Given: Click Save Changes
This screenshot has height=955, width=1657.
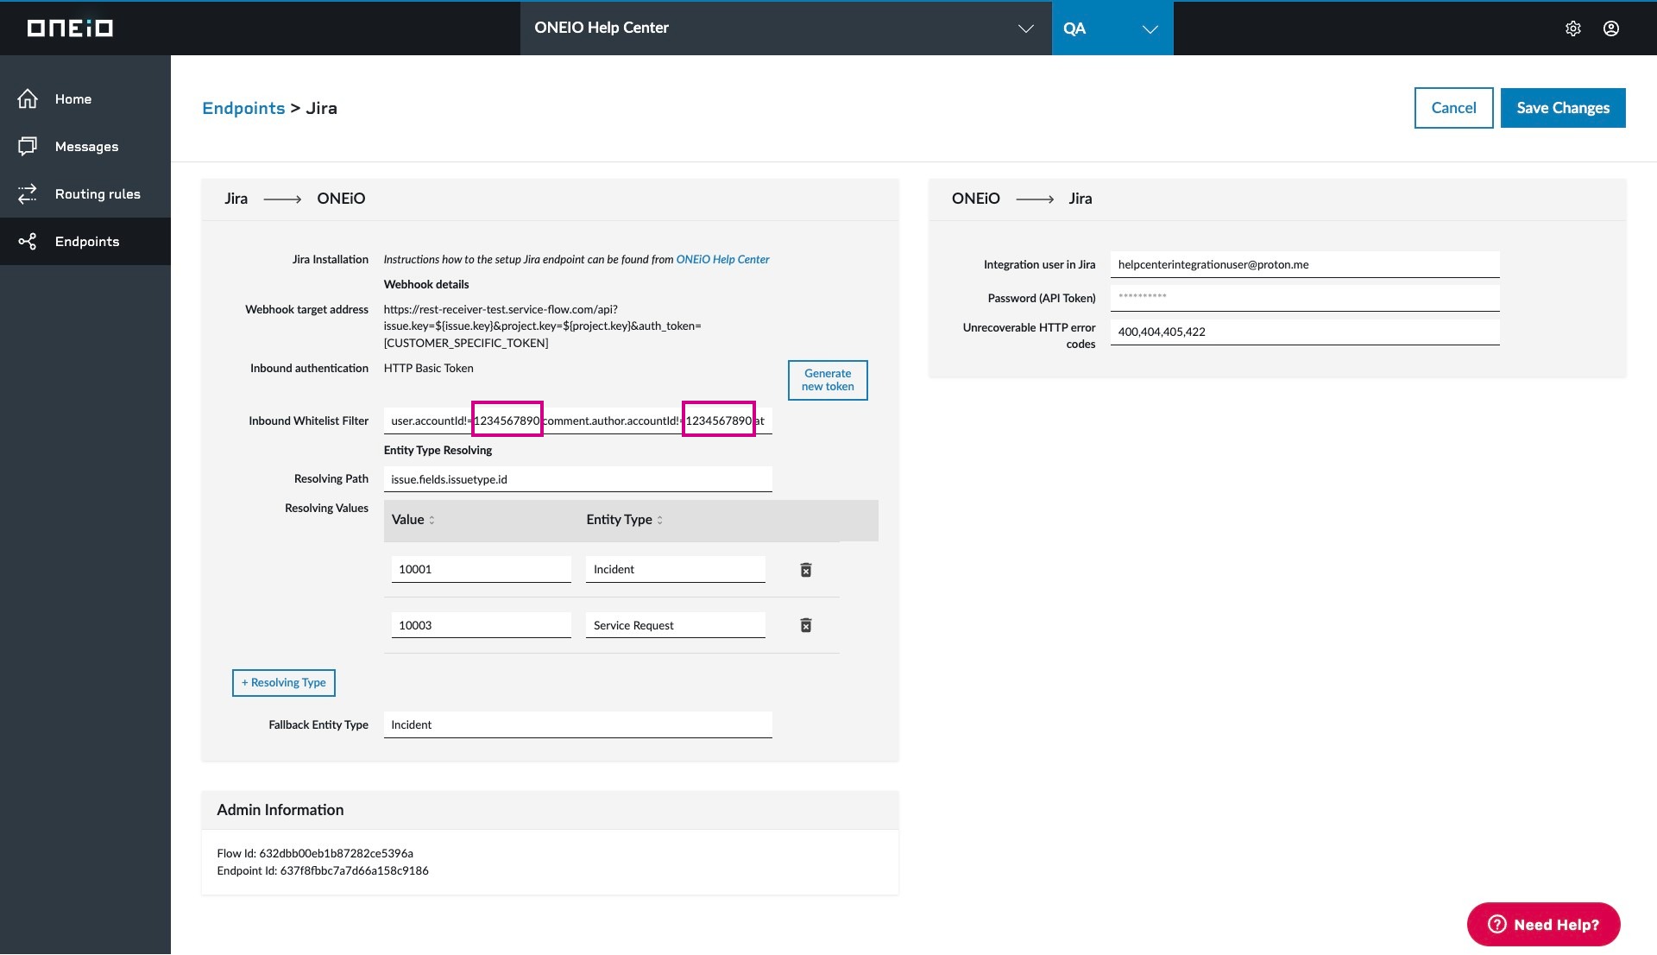Looking at the screenshot, I should 1563,108.
